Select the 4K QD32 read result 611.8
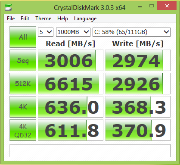180x165 pixels. pos(71,130)
